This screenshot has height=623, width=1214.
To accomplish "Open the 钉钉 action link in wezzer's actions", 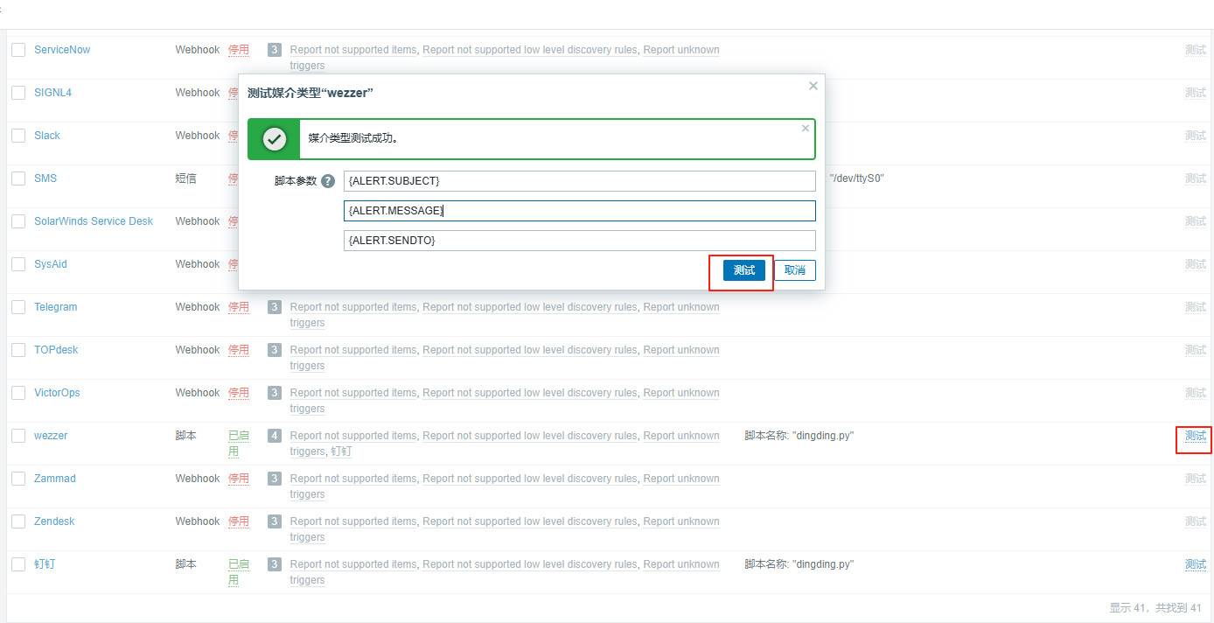I will point(341,451).
